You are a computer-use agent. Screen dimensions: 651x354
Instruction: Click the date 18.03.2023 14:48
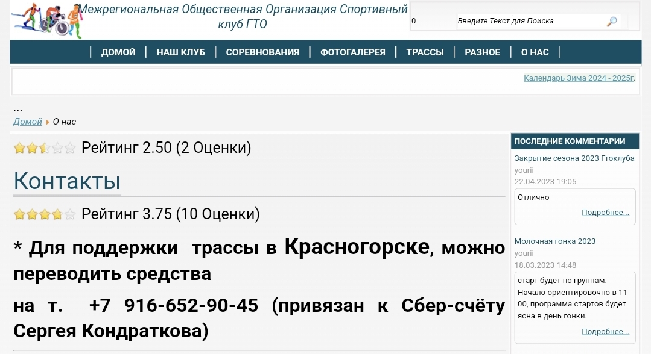click(x=545, y=265)
